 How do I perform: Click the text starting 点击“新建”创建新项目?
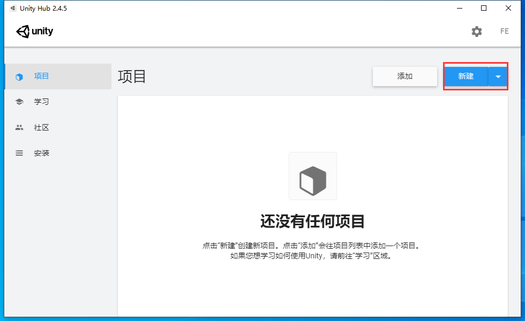(x=311, y=246)
